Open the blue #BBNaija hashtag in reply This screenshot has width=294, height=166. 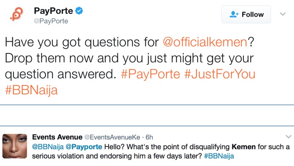(x=218, y=156)
